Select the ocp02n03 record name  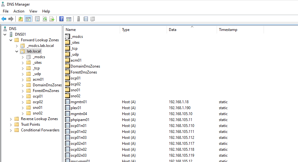(79, 155)
